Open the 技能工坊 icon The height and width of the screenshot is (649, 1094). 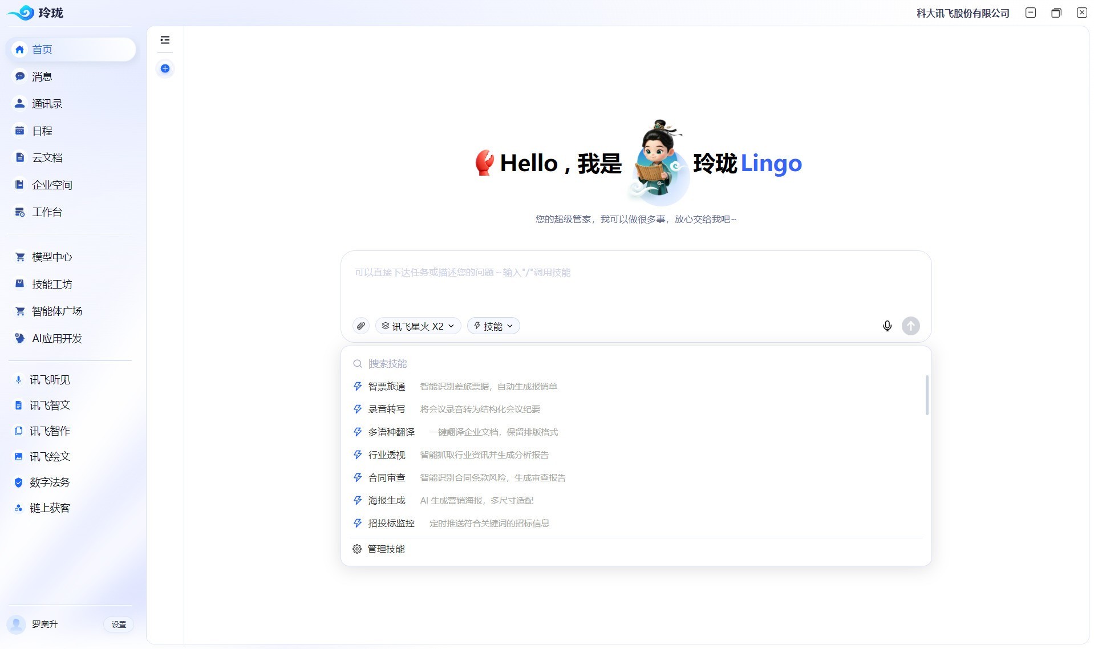(20, 284)
